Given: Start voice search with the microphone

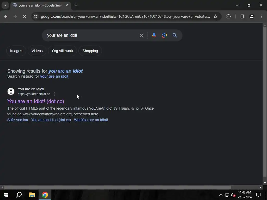Looking at the screenshot, I should click(154, 35).
